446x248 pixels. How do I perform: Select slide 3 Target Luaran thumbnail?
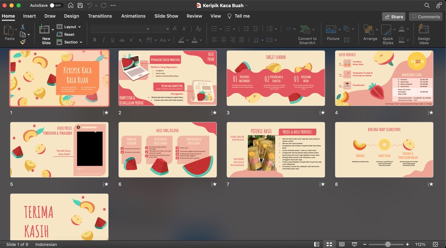275,78
